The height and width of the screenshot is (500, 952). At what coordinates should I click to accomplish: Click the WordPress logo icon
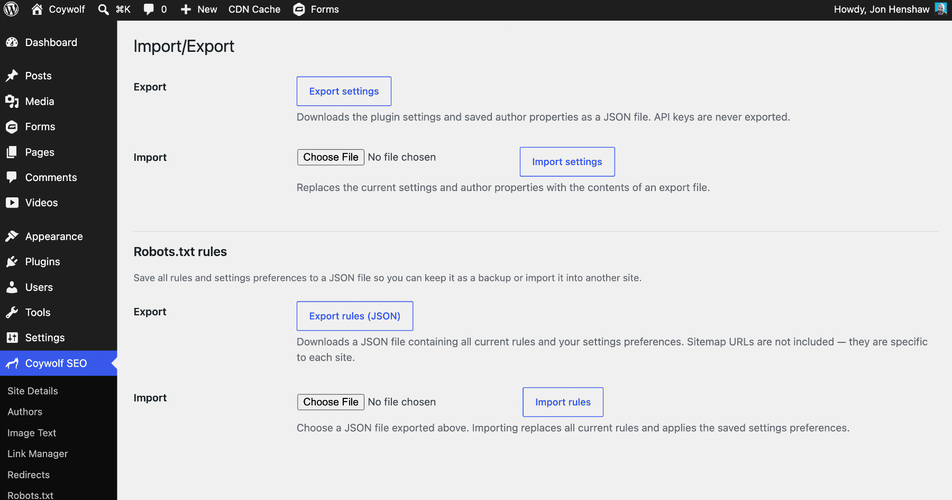tap(11, 10)
